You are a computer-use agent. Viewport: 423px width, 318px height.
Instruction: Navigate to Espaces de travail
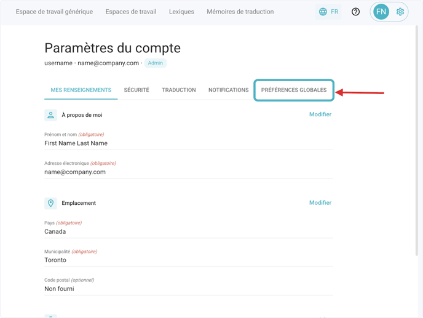tap(131, 12)
